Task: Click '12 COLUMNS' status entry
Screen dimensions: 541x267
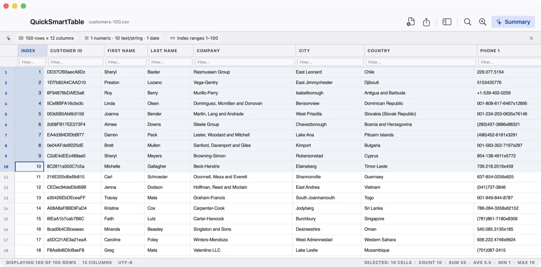Action: [x=97, y=262]
